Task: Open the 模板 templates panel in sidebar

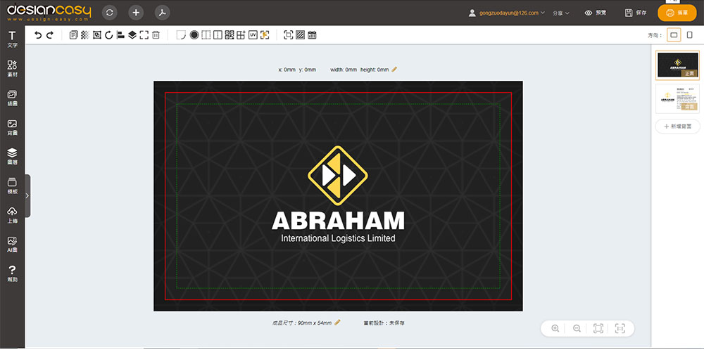Action: [x=12, y=186]
